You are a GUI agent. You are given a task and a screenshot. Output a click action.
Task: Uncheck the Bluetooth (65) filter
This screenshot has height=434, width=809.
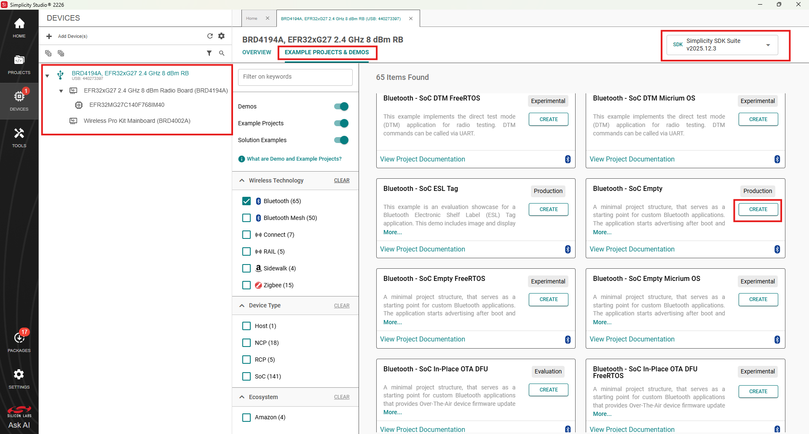[x=246, y=201]
